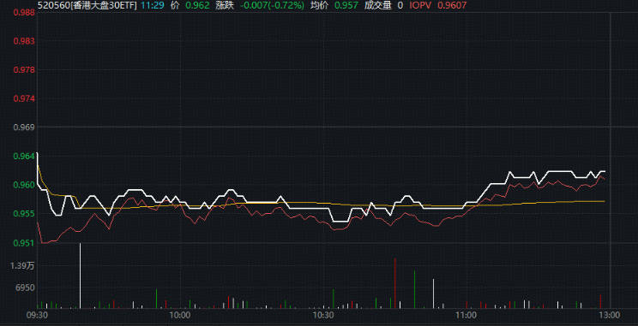Select the 香港大盘30ETF name label
The image size is (638, 326).
[104, 5]
